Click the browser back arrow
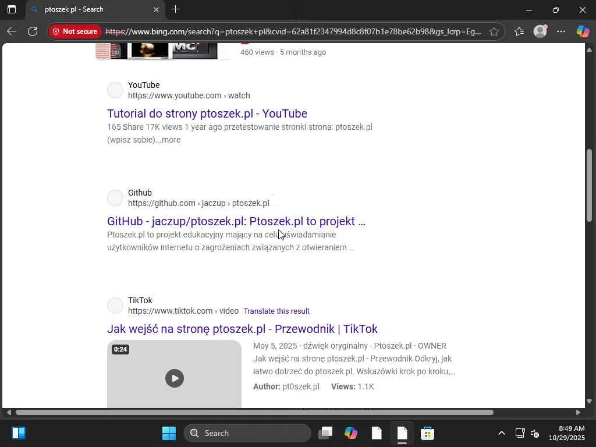 [12, 31]
